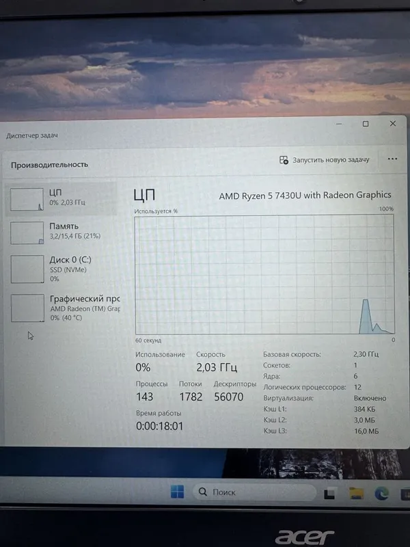Click the search magnifier icon
410x547 pixels.
[x=202, y=492]
